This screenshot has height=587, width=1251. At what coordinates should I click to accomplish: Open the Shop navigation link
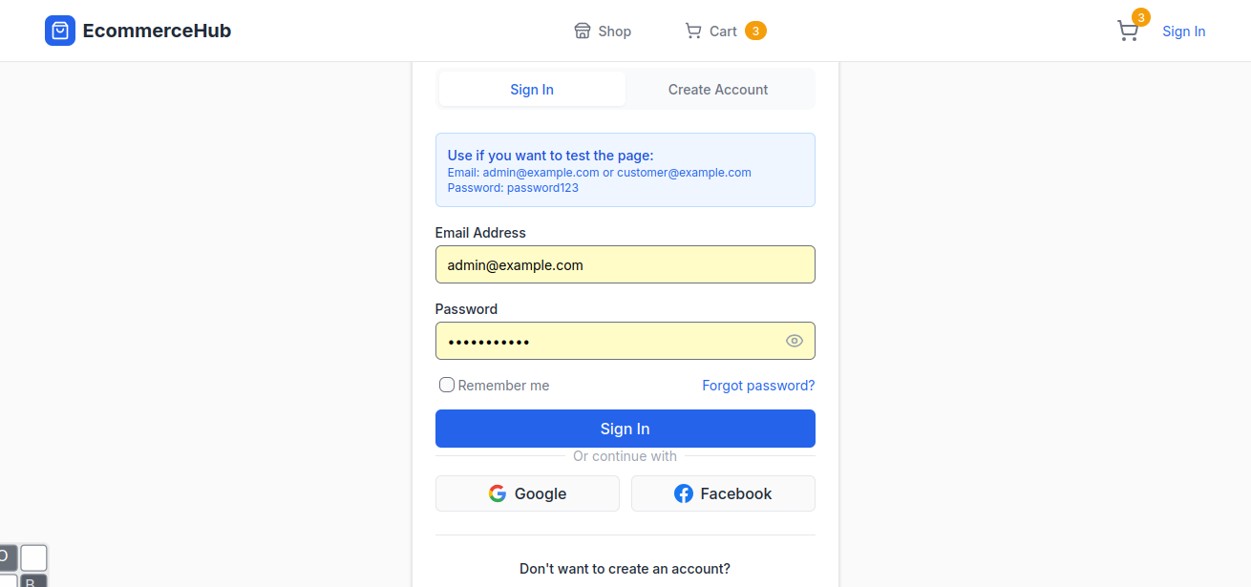(614, 31)
